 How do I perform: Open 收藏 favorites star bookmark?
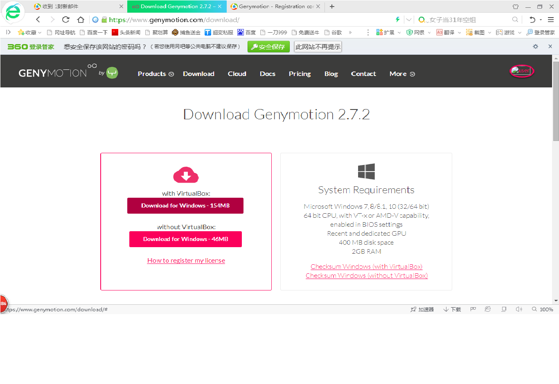[x=29, y=32]
